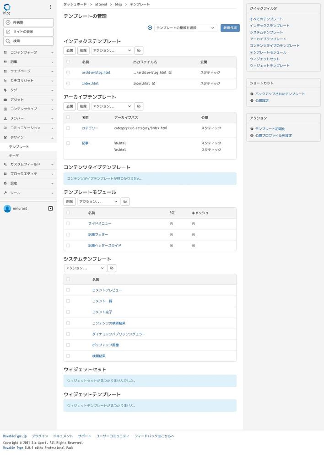Image resolution: width=324 pixels, height=458 pixels.
Task: Click テンプレート初期化 action link
Action: [x=270, y=129]
